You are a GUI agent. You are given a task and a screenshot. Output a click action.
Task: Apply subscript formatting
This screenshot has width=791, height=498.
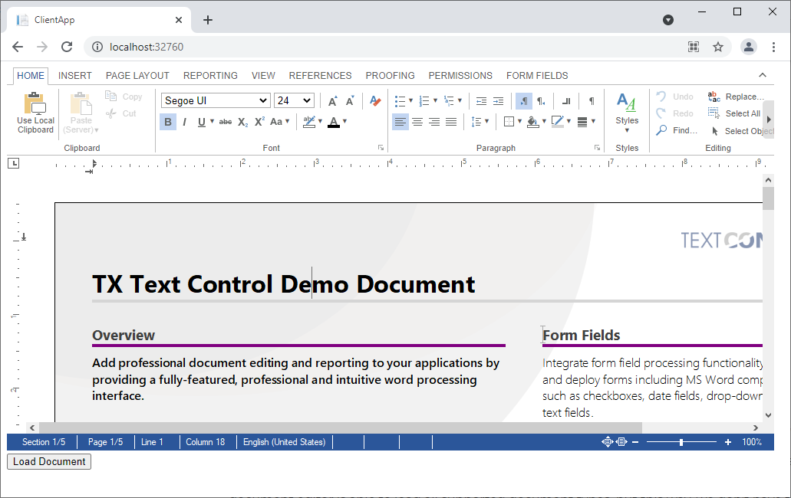[242, 122]
